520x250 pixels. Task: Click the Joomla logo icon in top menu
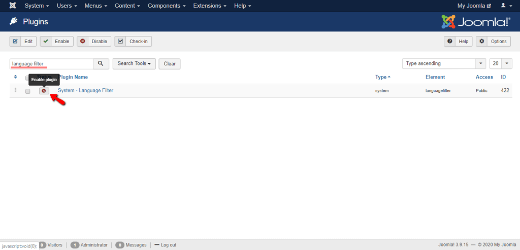point(12,6)
